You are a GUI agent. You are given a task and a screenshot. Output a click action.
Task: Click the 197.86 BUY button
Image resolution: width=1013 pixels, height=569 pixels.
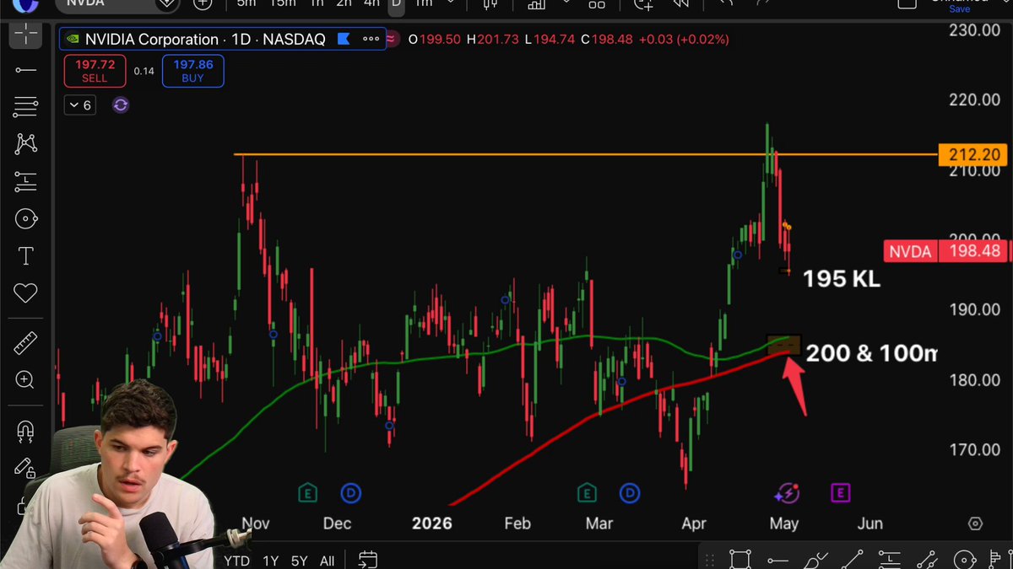[192, 71]
